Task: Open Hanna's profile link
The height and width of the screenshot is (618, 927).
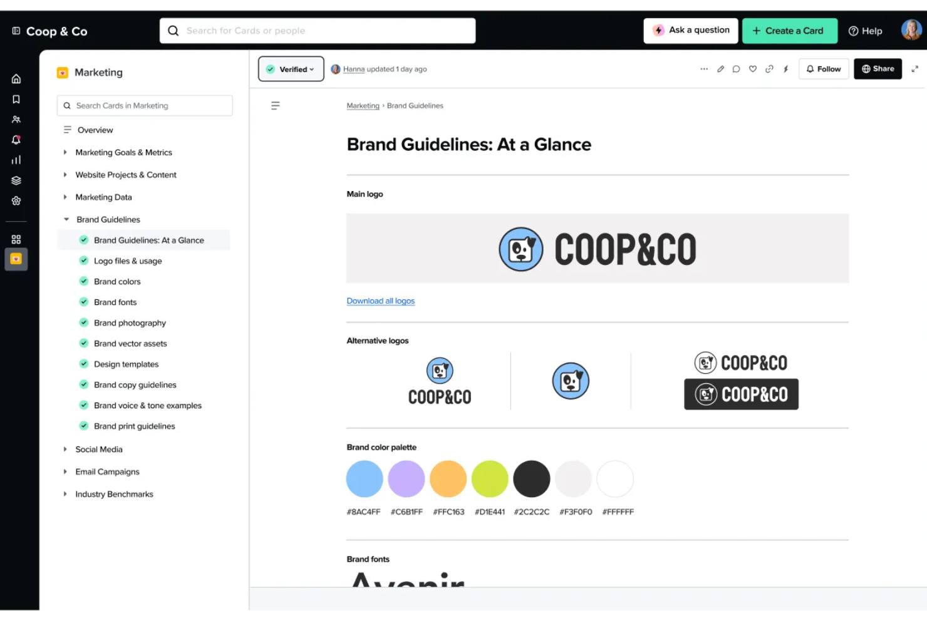Action: pos(354,70)
